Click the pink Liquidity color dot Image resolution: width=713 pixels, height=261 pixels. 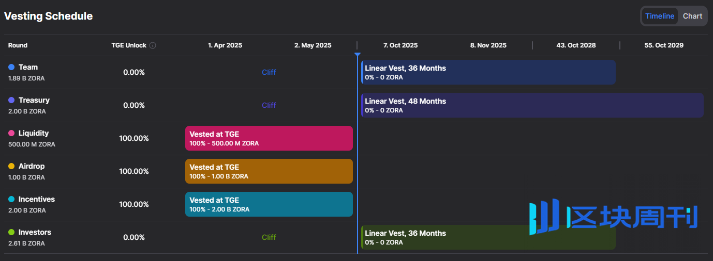[x=11, y=133]
